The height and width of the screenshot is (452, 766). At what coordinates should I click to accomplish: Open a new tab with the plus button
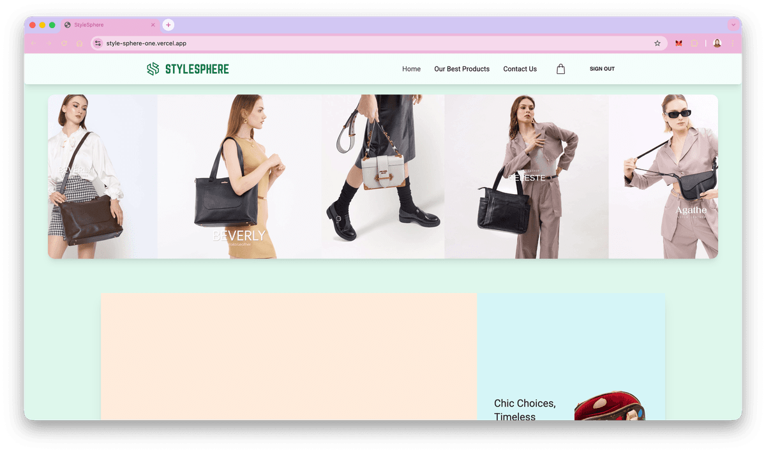coord(168,25)
